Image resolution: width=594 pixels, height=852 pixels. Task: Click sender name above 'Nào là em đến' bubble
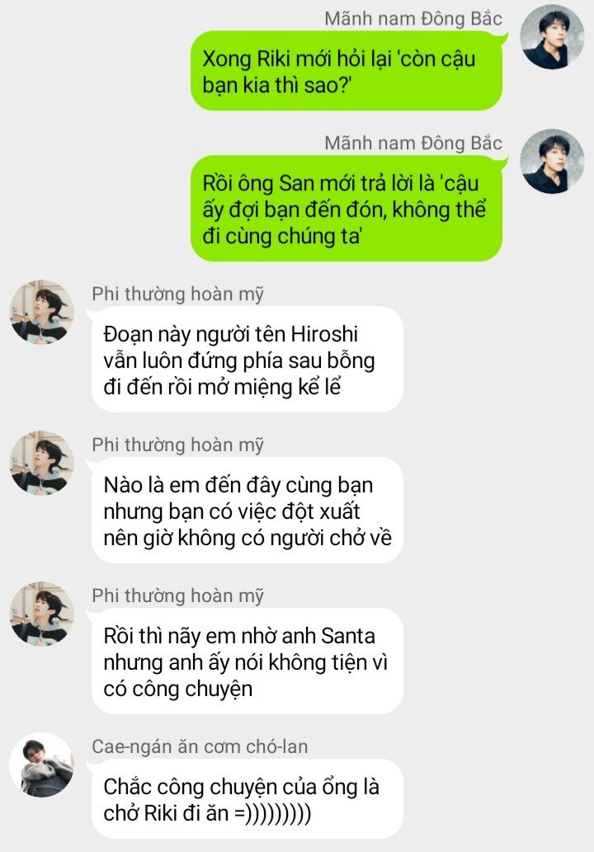177,445
